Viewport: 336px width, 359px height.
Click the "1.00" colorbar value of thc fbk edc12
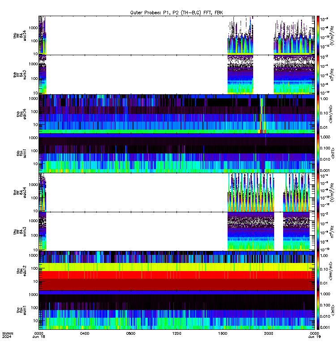pos(324,255)
